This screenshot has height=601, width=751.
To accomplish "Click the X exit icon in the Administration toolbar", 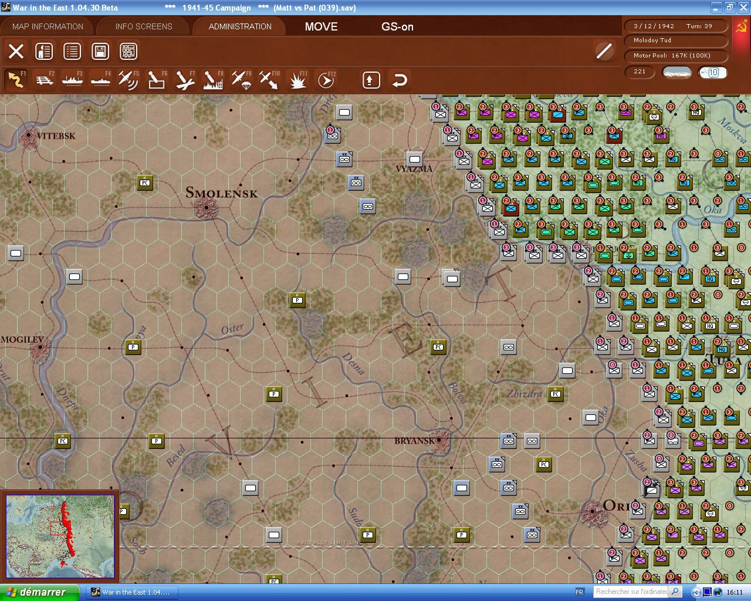I will click(x=16, y=51).
